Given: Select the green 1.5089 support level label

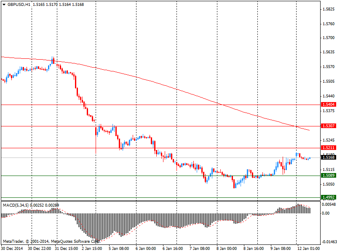Looking at the screenshot, I should coord(329,176).
